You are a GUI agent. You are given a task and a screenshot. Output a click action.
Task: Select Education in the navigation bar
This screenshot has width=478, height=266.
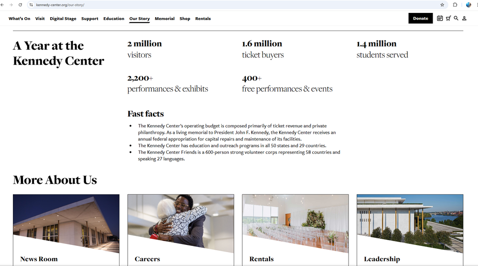114,19
